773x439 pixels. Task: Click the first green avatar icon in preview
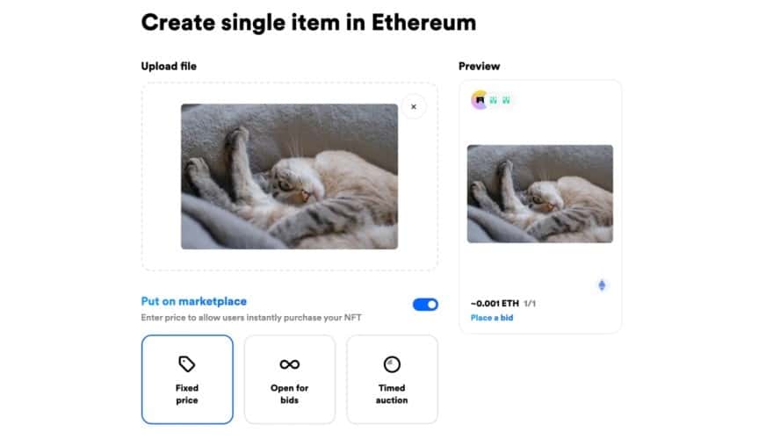494,101
